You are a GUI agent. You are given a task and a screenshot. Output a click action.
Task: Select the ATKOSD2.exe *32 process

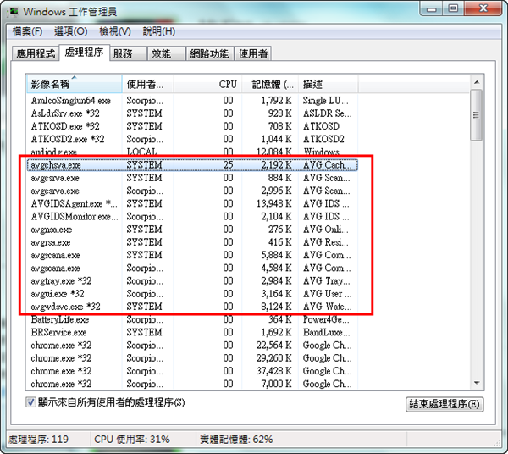[x=192, y=139]
